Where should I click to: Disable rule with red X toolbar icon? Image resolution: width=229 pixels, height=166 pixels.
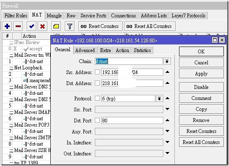pos(42,26)
